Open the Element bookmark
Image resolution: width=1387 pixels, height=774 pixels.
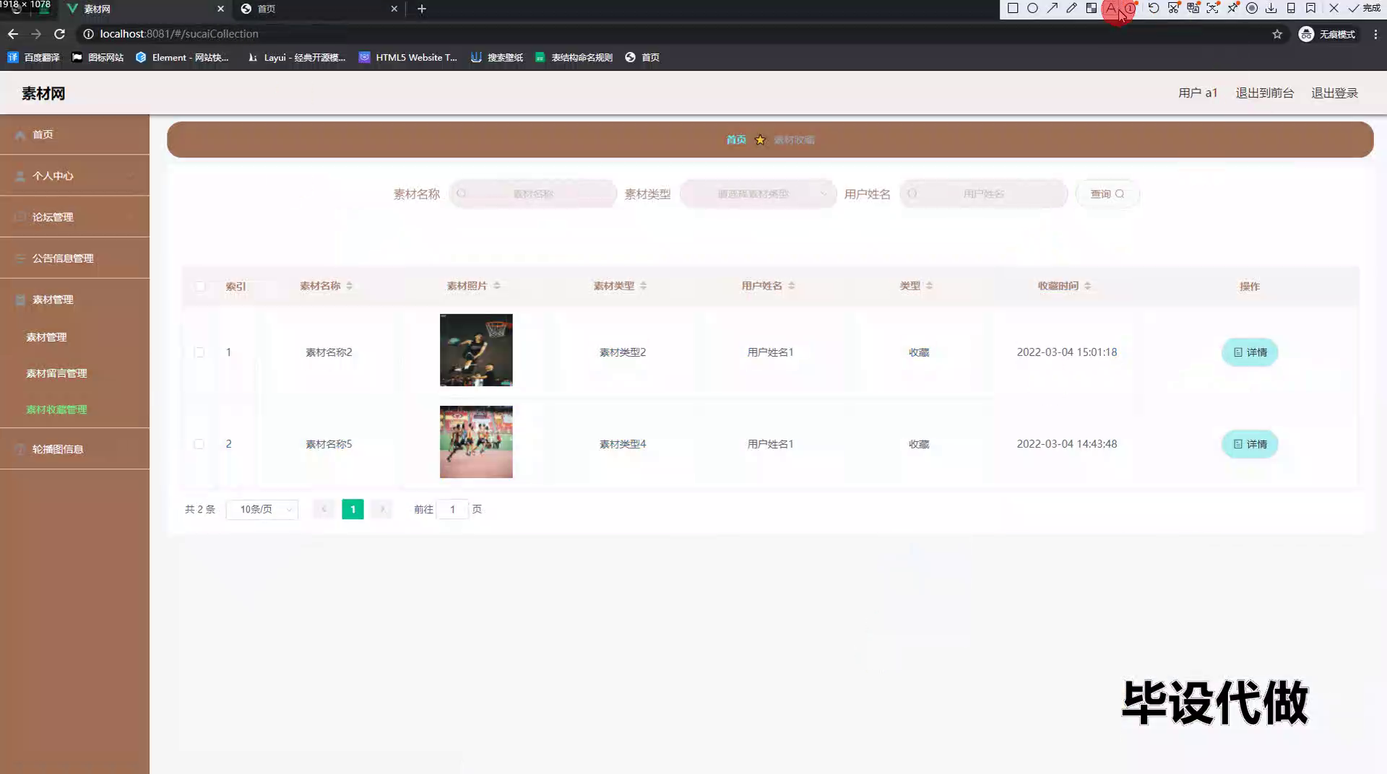click(x=182, y=57)
